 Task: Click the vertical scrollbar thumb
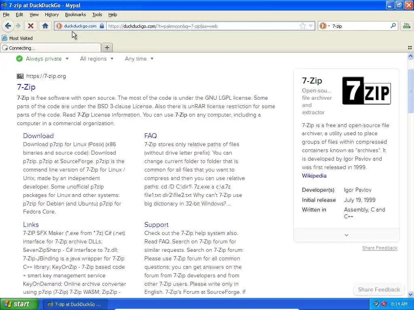[x=410, y=91]
